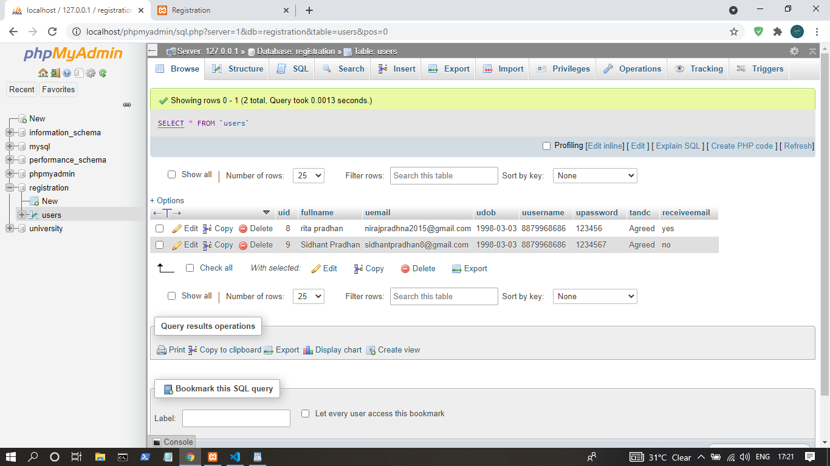Click the Display chart icon
Image resolution: width=830 pixels, height=466 pixels.
click(x=308, y=350)
